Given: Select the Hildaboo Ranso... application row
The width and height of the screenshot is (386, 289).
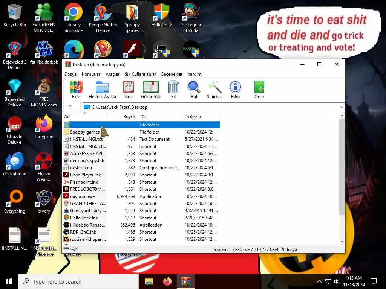Looking at the screenshot, I should click(141, 225).
